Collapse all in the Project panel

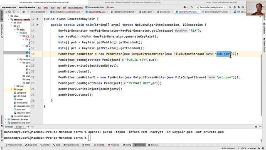18,12
